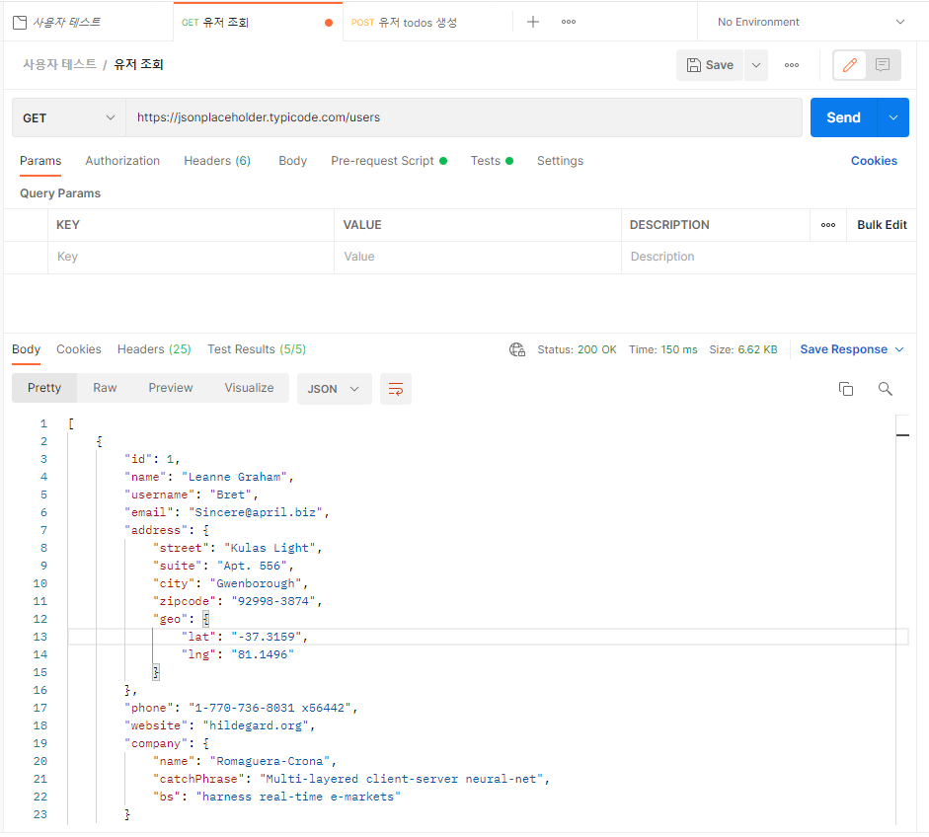The image size is (929, 837).
Task: Click the 사용자 테스트 breadcrumb link
Action: coord(59,64)
